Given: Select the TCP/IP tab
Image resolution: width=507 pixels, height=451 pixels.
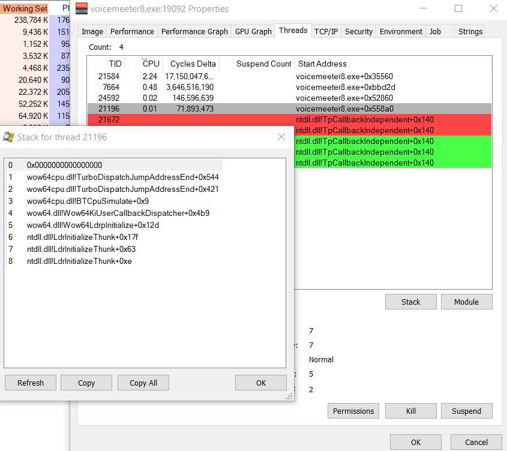Looking at the screenshot, I should (x=326, y=31).
